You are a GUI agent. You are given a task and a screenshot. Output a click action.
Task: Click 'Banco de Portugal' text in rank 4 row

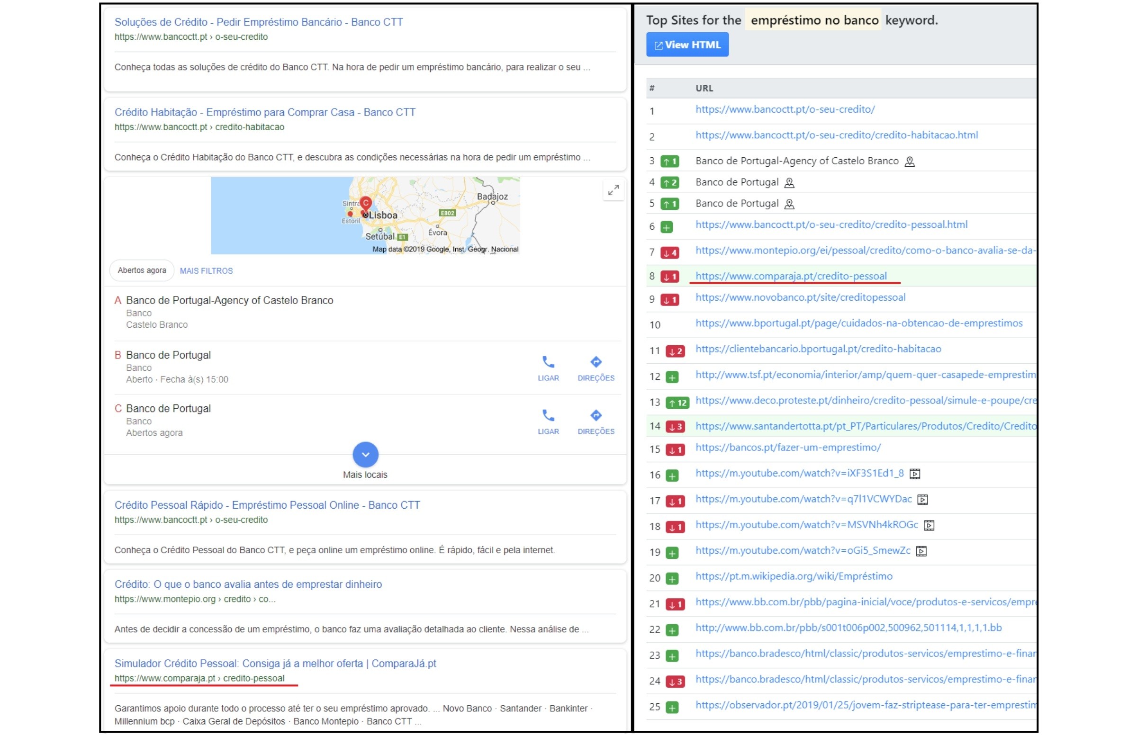pos(737,182)
